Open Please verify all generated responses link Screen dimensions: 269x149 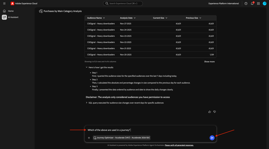pyautogui.click(x=179, y=145)
